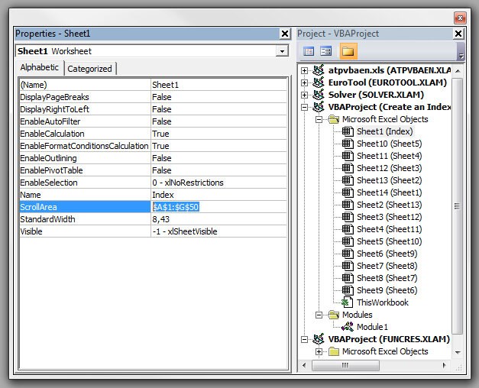
Task: Click the Project tree scroll left arrow
Action: 304,365
